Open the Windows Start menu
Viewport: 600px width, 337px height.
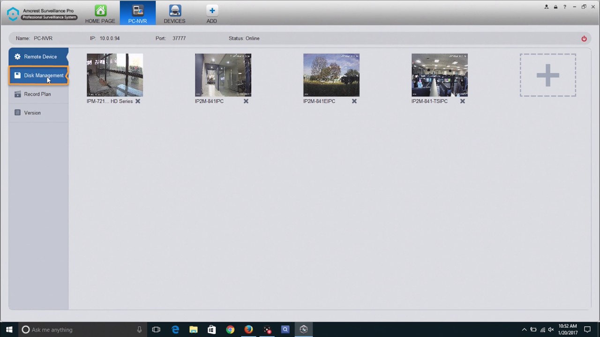coord(9,330)
